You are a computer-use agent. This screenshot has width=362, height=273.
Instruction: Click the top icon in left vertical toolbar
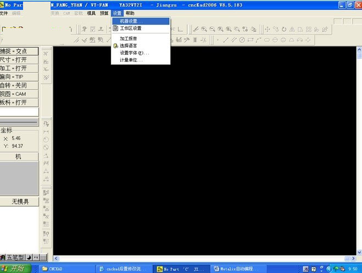46,54
